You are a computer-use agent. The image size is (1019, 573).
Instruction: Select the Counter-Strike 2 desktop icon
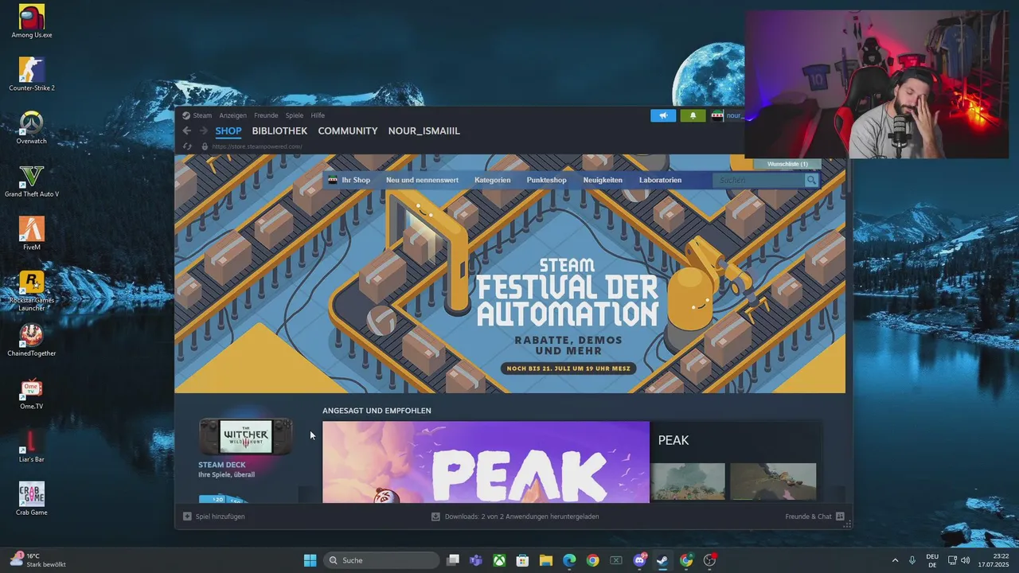tap(32, 74)
